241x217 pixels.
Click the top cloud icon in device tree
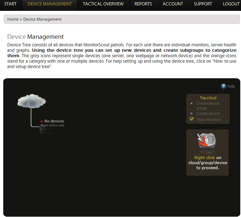click(32, 101)
